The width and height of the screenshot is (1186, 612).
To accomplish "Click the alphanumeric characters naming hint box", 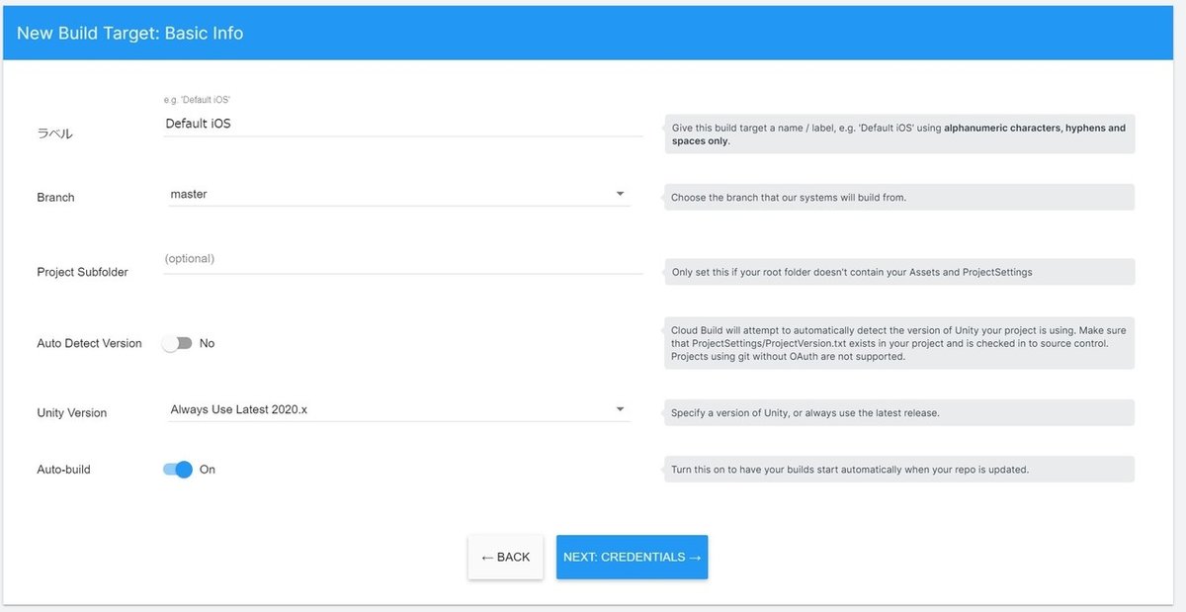I will click(898, 134).
